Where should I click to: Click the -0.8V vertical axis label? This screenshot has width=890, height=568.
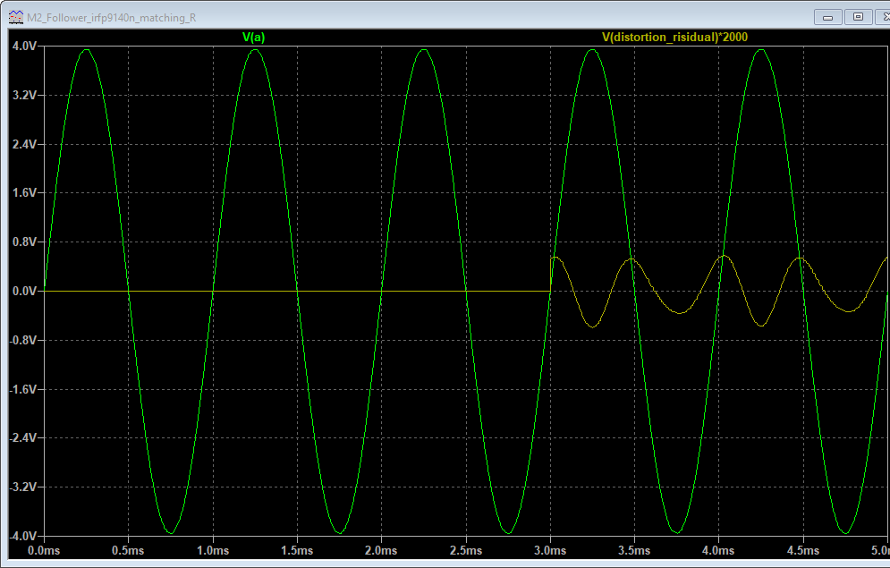(22, 341)
